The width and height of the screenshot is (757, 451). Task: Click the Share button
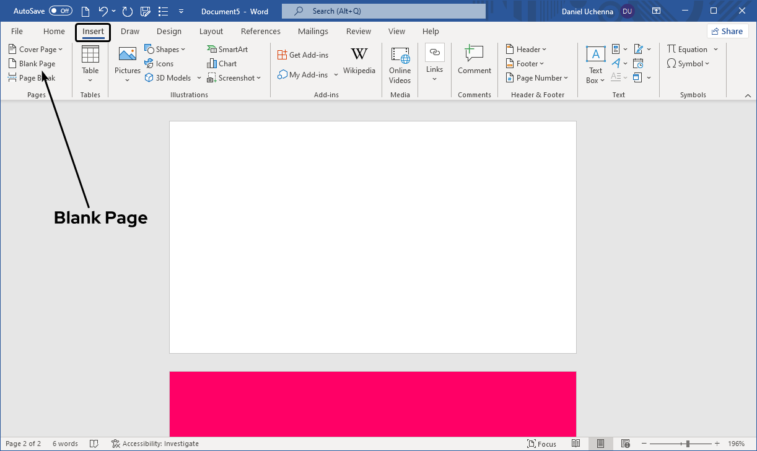click(x=727, y=32)
